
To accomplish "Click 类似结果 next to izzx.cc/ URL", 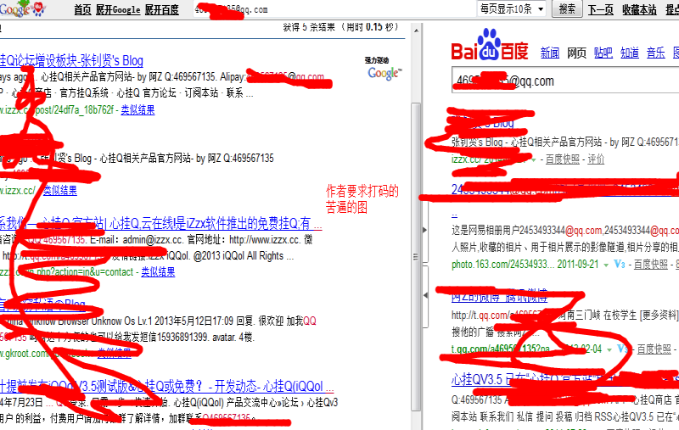I will coord(59,190).
